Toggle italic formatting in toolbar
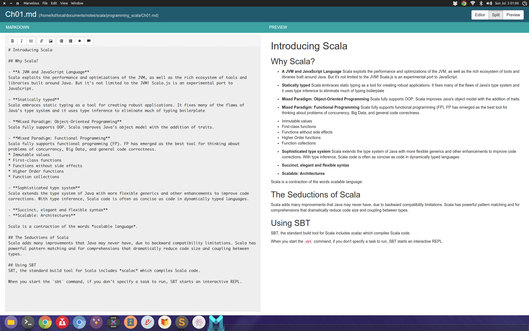This screenshot has height=331, width=529. point(21,41)
